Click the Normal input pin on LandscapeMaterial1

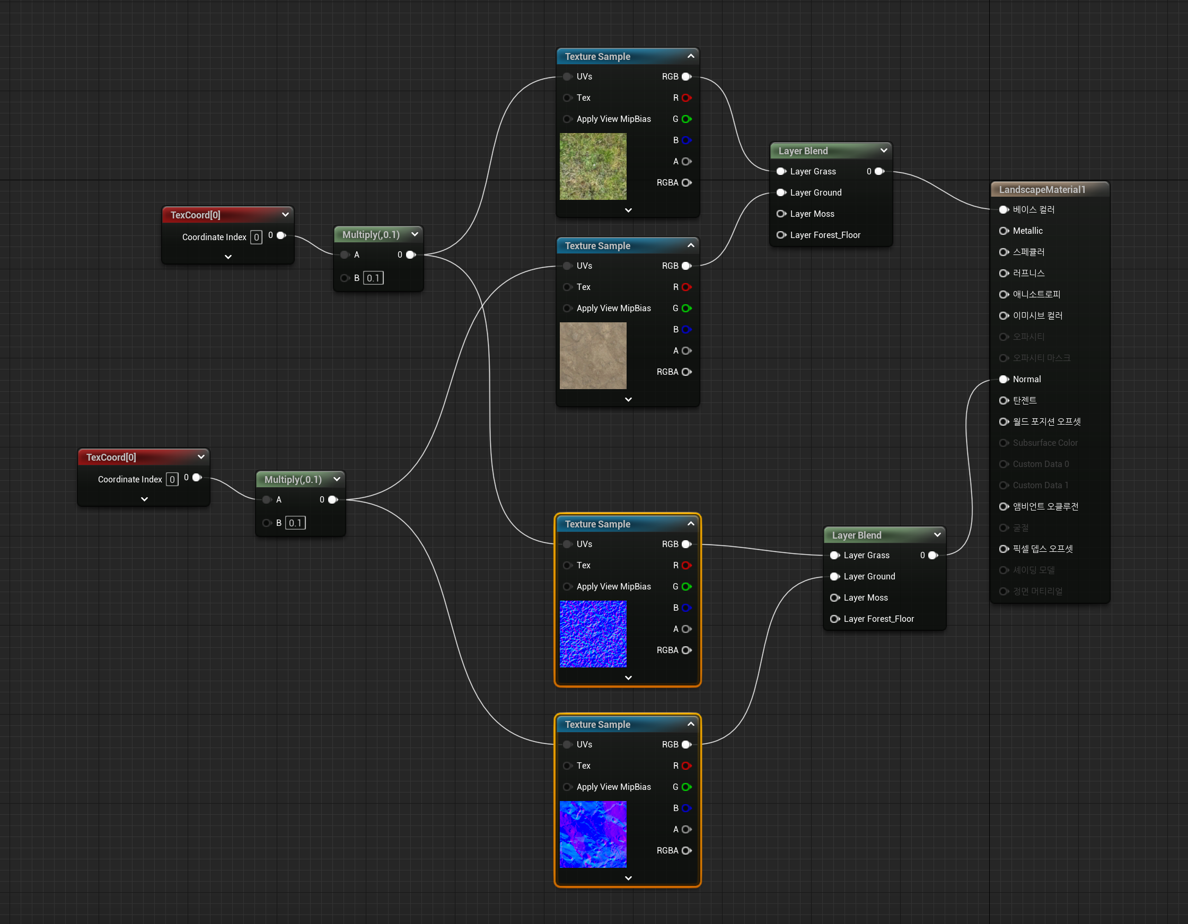tap(1004, 379)
